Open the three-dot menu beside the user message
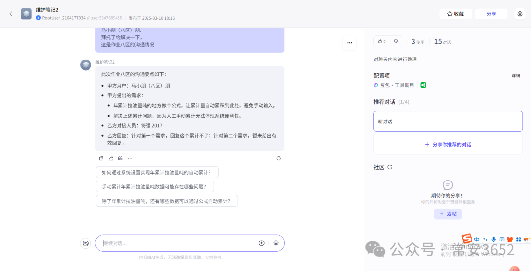 350,43
